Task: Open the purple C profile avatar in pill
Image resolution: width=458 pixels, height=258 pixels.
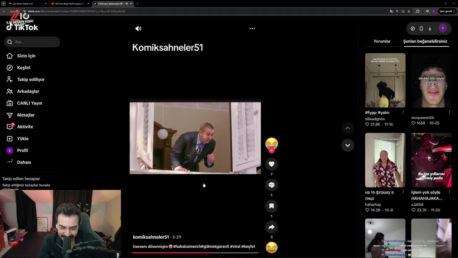Action: pos(443,28)
